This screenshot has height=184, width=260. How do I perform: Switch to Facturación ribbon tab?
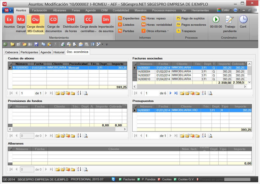coord(39,10)
